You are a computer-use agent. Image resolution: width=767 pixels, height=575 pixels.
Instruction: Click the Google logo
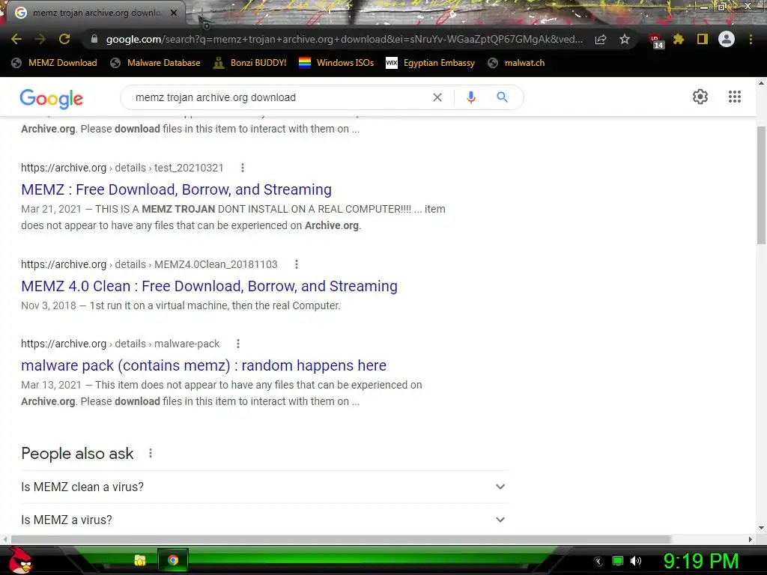point(52,99)
